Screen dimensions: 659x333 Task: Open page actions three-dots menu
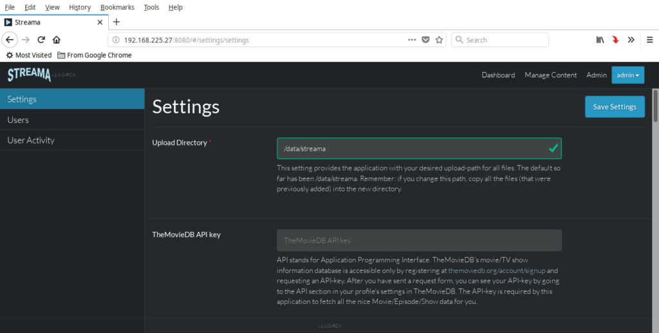pos(412,39)
